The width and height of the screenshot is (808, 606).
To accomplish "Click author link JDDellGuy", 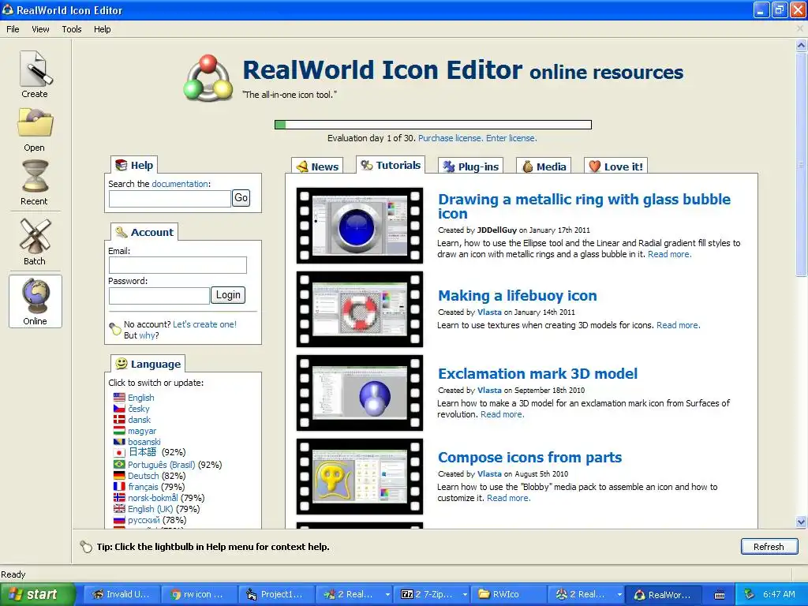I will [497, 230].
